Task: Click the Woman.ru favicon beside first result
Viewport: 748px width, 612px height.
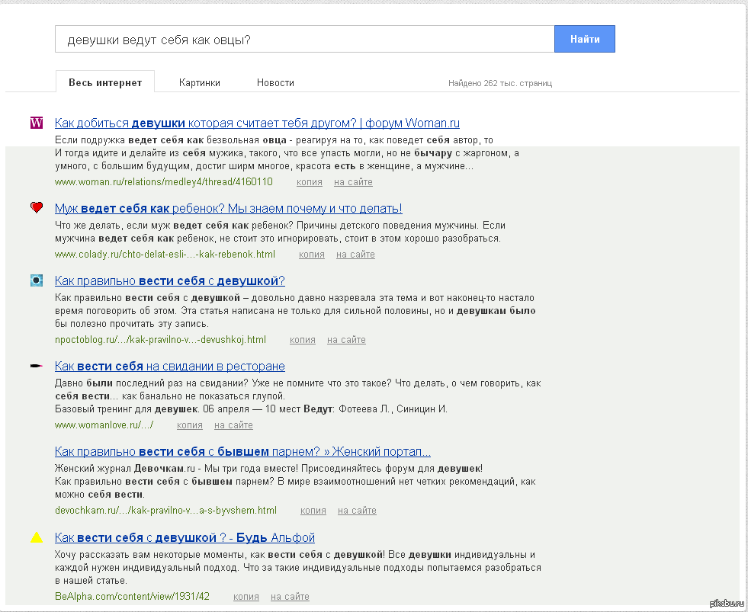Action: point(37,123)
